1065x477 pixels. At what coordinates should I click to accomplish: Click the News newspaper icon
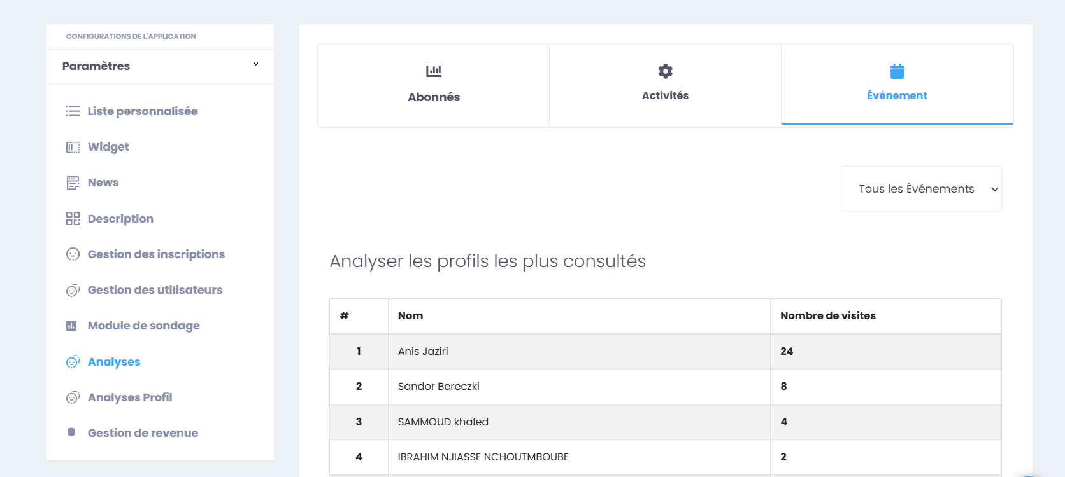point(73,183)
